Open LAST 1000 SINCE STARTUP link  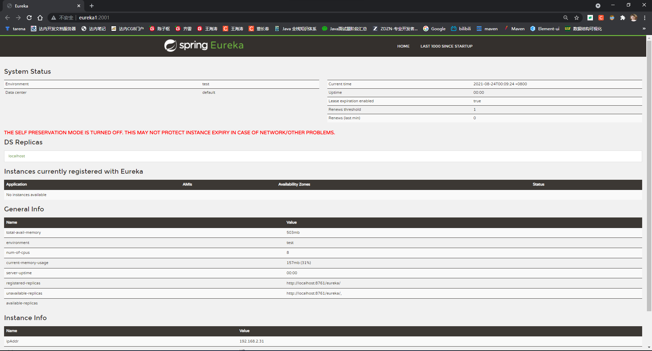click(x=446, y=46)
